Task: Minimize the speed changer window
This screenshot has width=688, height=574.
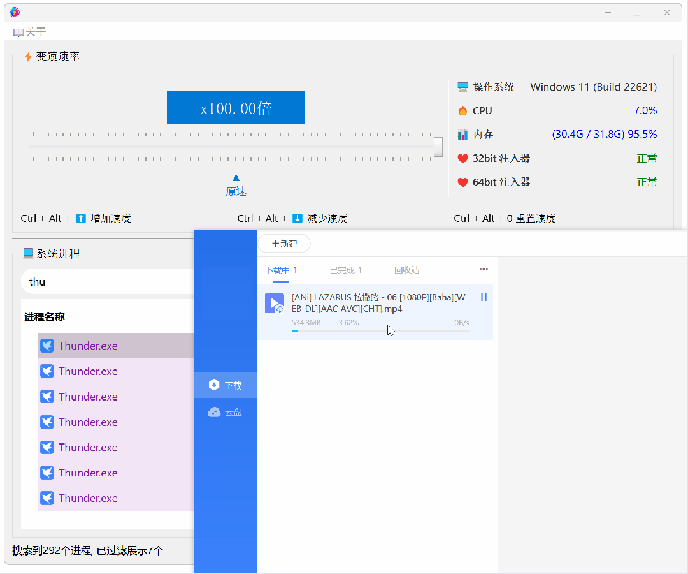Action: (608, 13)
